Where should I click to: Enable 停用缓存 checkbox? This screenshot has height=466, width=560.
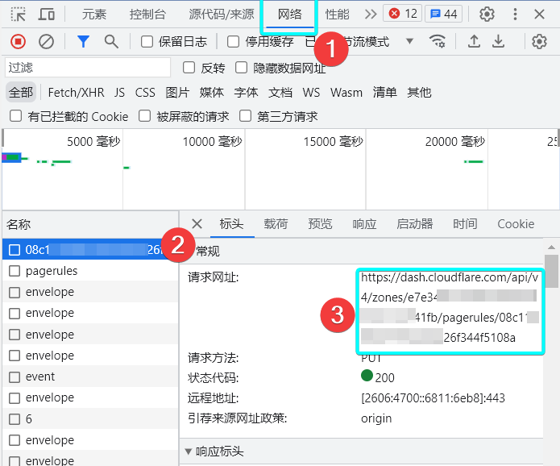click(233, 42)
